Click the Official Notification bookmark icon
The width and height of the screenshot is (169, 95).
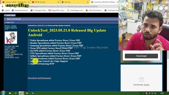click(87, 10)
